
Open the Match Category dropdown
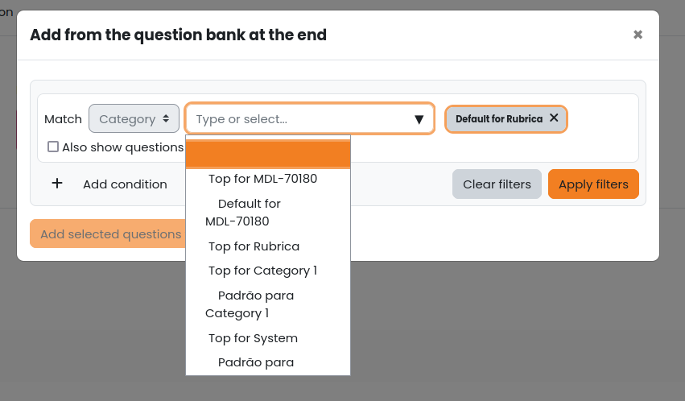134,118
